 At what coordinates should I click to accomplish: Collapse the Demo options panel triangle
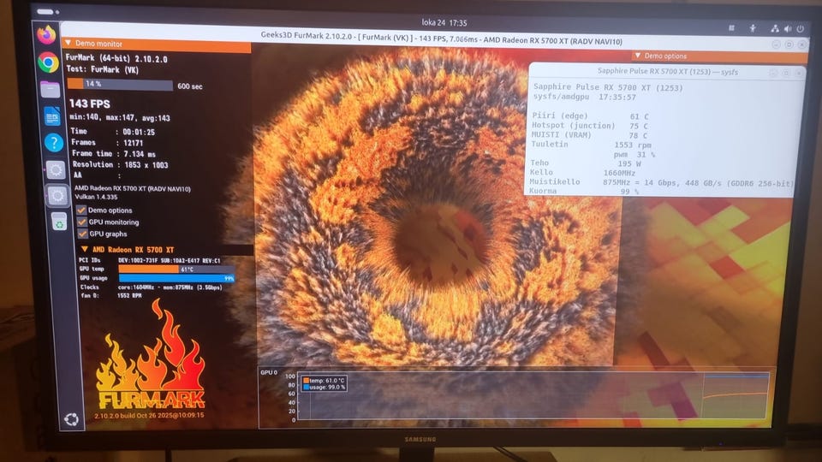point(637,56)
